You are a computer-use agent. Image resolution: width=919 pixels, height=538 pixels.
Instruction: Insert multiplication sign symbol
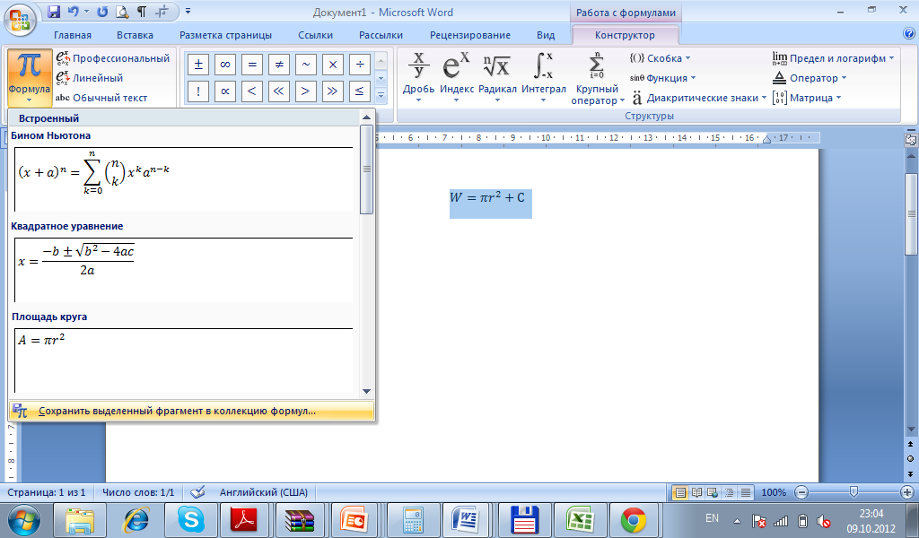click(x=333, y=65)
